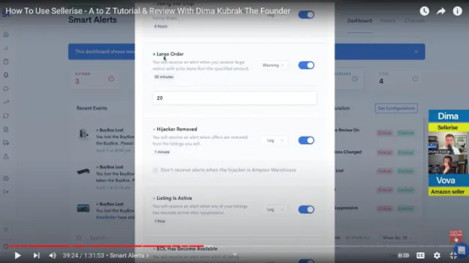The width and height of the screenshot is (469, 263).
Task: Seek along the video progress bar
Action: click(234, 246)
